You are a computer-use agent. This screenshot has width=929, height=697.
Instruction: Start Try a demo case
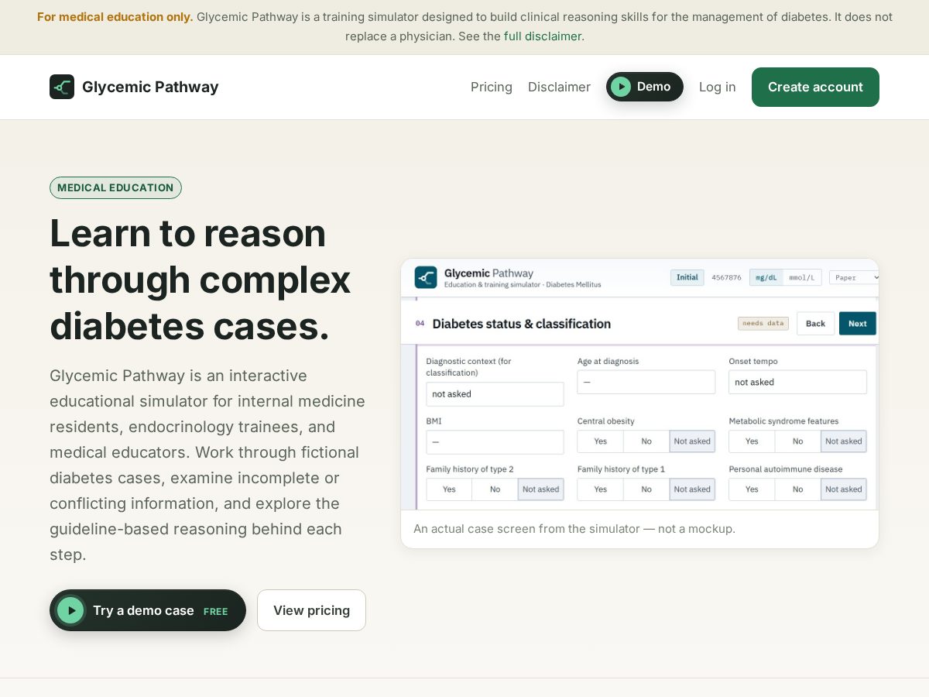pyautogui.click(x=148, y=610)
